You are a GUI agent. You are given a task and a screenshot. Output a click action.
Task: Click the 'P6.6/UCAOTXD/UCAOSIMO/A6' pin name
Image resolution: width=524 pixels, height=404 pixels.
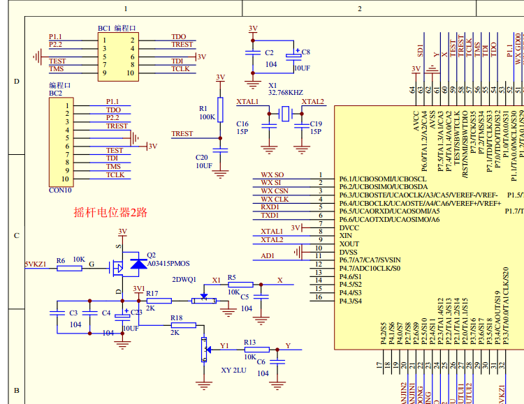point(390,219)
